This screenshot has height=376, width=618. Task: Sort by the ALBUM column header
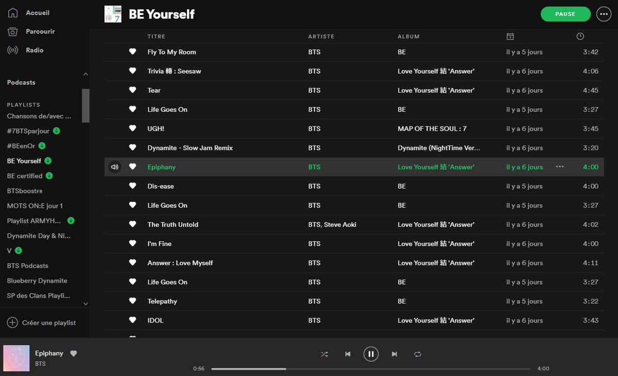coord(408,37)
